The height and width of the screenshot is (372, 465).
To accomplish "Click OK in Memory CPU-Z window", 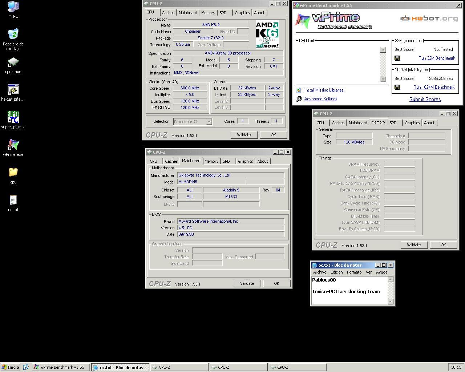I will pyautogui.click(x=443, y=245).
